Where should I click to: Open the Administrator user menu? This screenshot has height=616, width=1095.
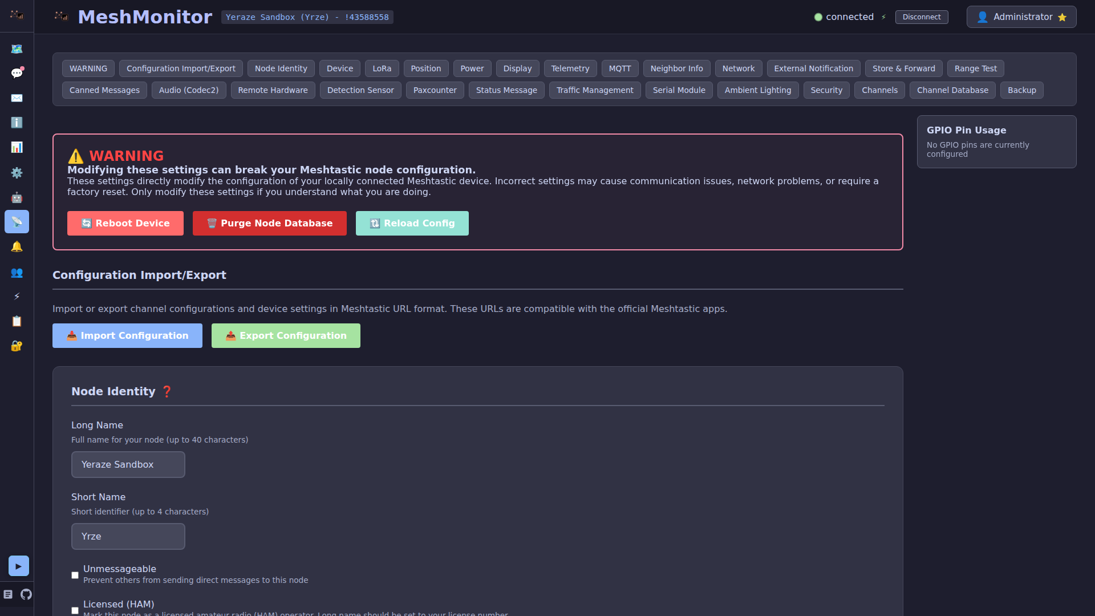point(1021,17)
